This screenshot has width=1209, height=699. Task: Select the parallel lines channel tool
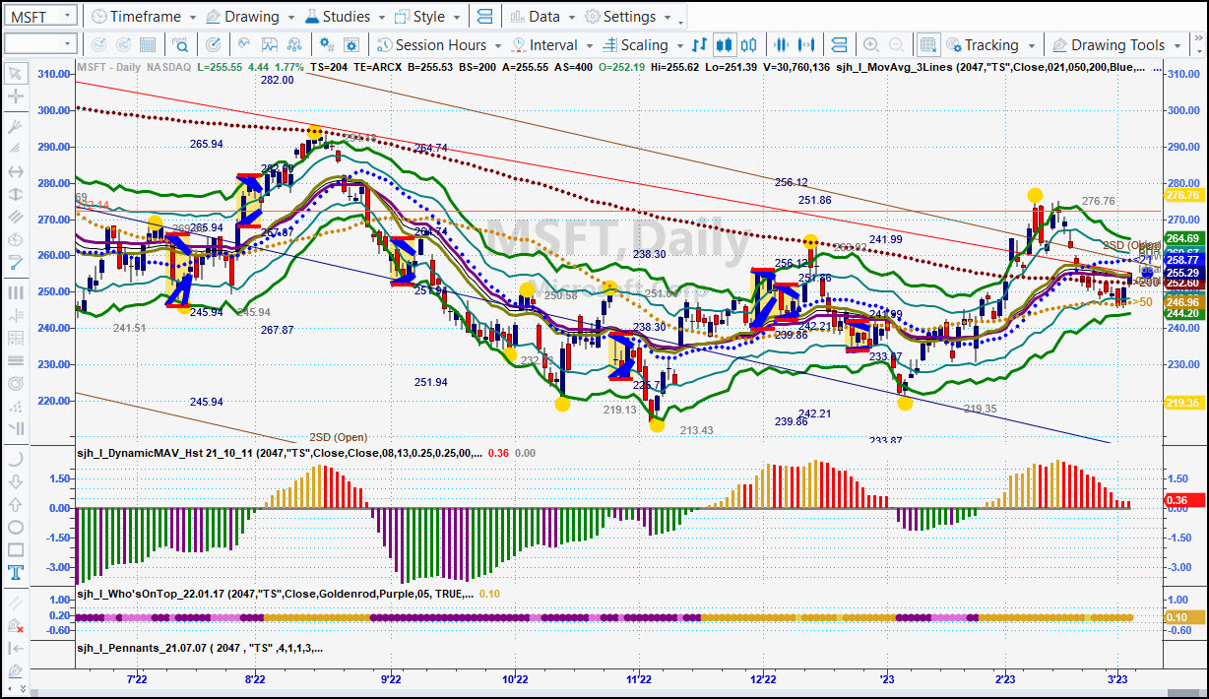tap(16, 219)
